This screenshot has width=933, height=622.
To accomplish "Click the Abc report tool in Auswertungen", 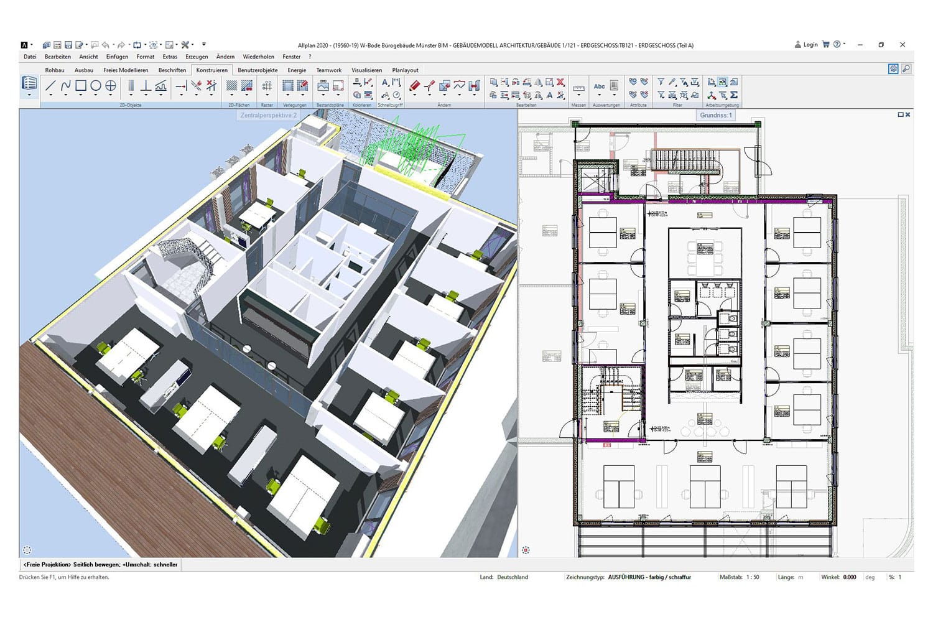I will click(x=599, y=86).
